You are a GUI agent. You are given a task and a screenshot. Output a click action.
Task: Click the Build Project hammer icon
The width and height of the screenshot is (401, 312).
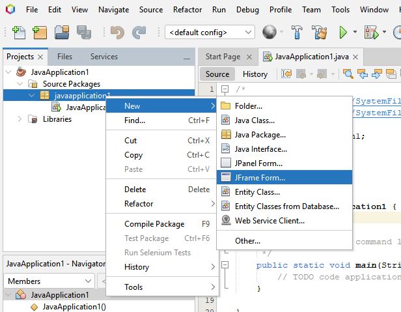click(297, 33)
